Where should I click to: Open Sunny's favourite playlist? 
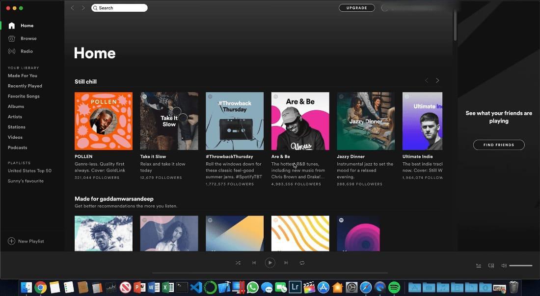[x=26, y=181]
